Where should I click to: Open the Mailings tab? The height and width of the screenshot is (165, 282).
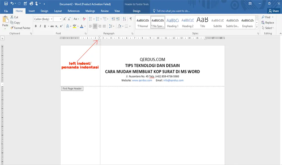pos(90,11)
